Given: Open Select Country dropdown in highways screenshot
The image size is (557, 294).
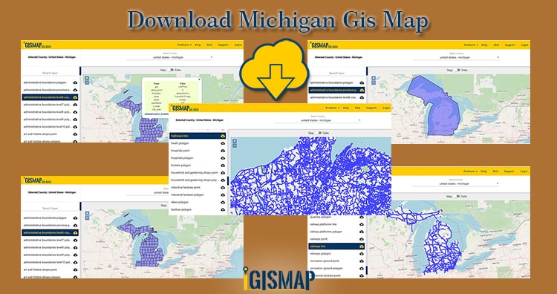Looking at the screenshot, I should (x=318, y=120).
